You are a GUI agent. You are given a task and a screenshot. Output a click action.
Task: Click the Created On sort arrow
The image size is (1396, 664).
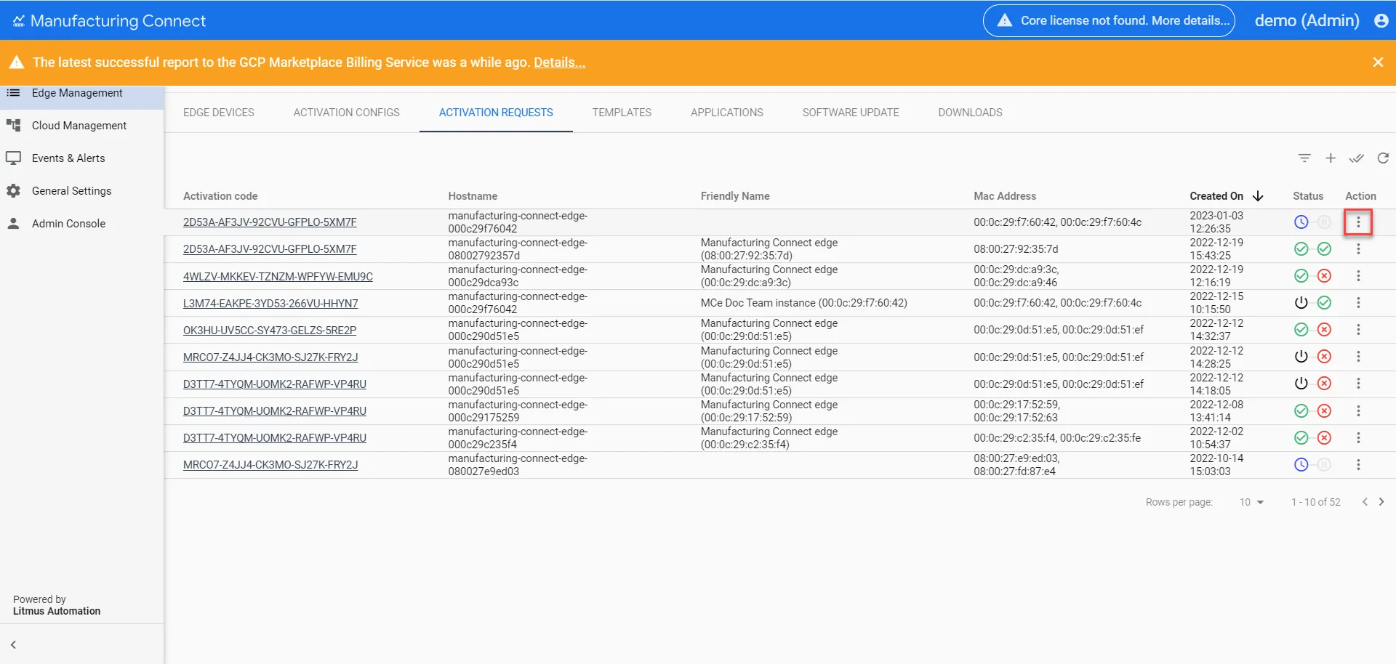coord(1259,196)
